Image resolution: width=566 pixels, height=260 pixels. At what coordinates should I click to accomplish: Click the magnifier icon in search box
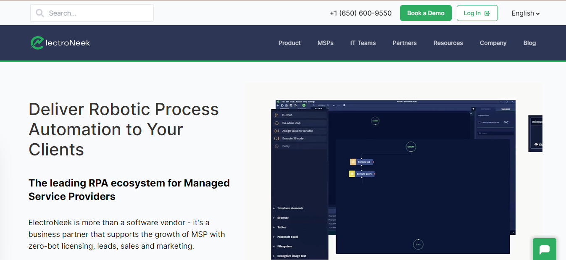click(40, 13)
